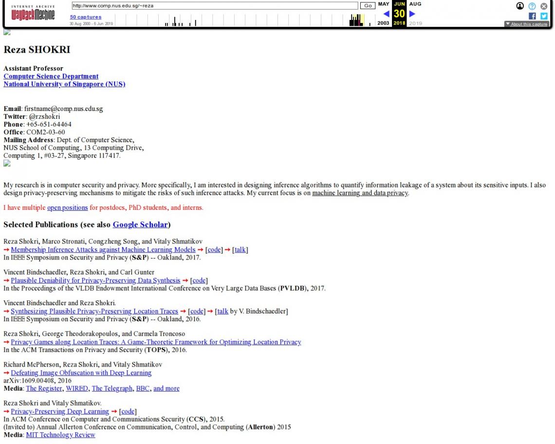The image size is (555, 444).
Task: Select year 2003 in timeline
Action: point(383,23)
